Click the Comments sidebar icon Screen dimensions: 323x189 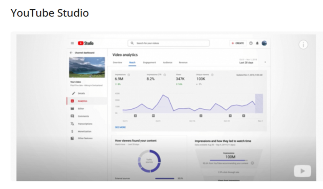pos(72,116)
